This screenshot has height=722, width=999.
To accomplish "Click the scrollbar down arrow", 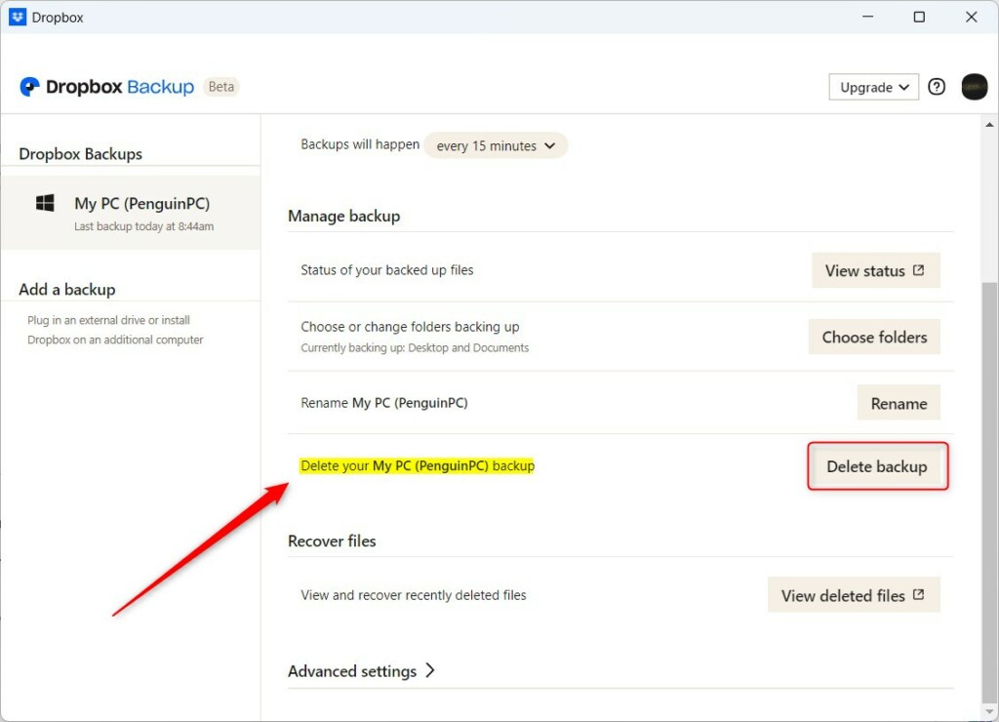I will point(989,710).
